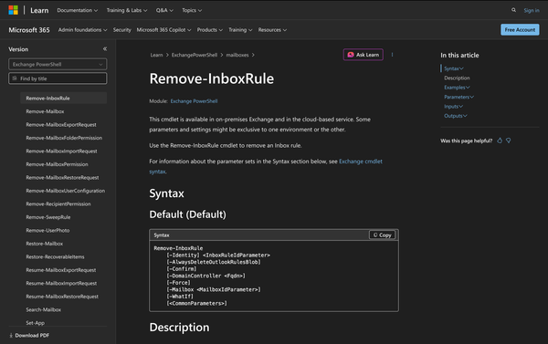The image size is (548, 344).
Task: Open the Topics dropdown menu
Action: point(192,10)
